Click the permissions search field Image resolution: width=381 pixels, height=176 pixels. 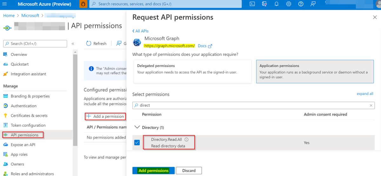[x=253, y=105]
